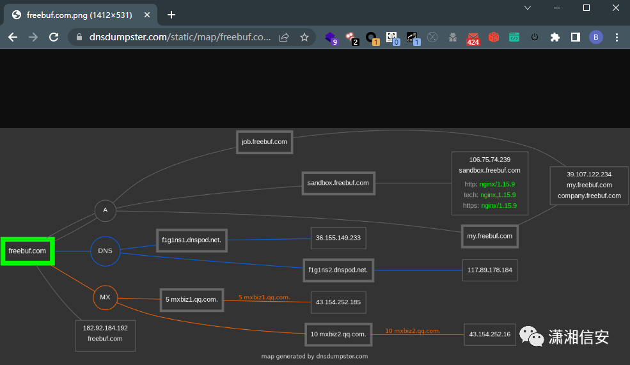The image size is (630, 365).
Task: Toggle the browser side panel
Action: pos(576,37)
